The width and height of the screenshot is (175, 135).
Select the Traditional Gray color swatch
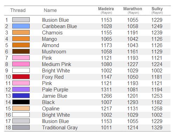(21, 127)
